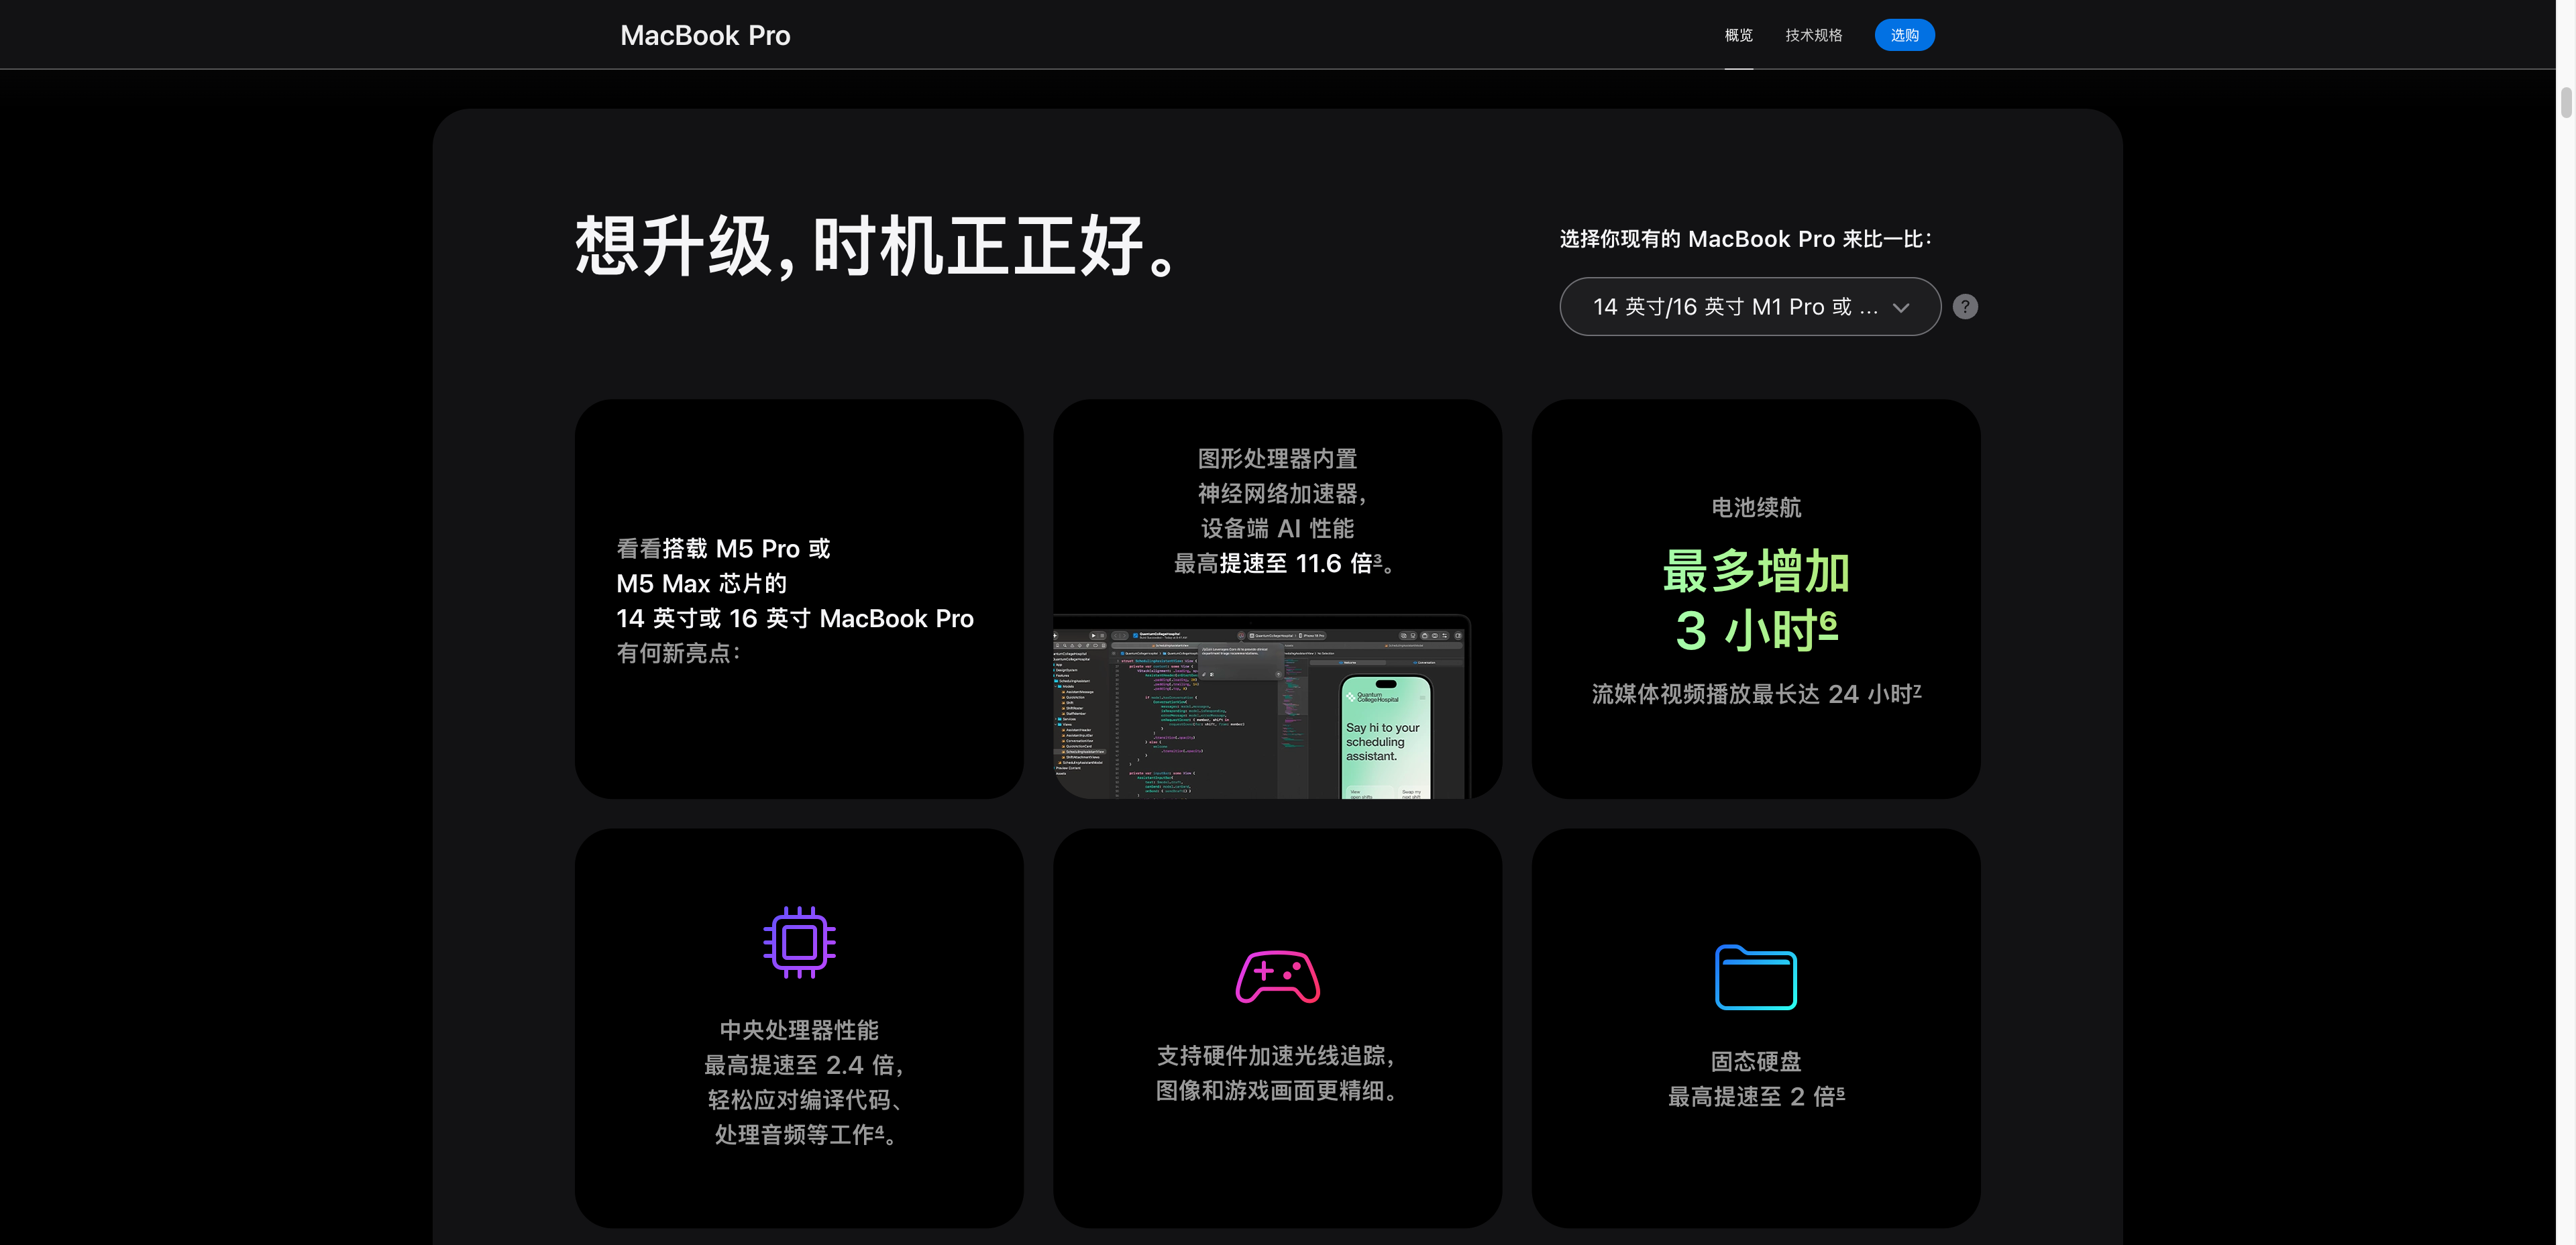Click the 固态硬盘 text
The height and width of the screenshot is (1245, 2576).
pyautogui.click(x=1755, y=1062)
